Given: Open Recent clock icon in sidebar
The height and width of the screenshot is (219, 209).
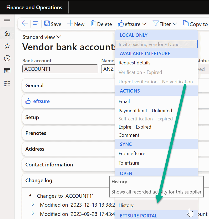Looking at the screenshot, I should point(7,58).
